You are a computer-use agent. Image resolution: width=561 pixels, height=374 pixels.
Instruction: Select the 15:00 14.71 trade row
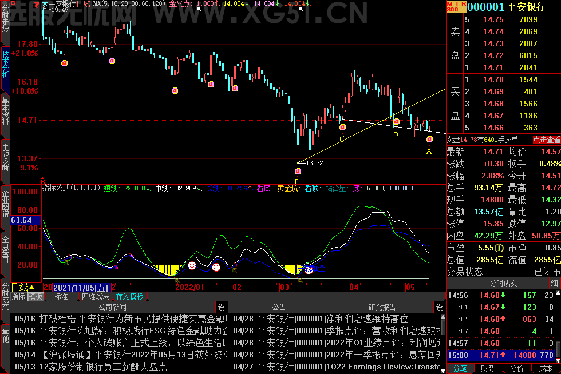coord(501,355)
